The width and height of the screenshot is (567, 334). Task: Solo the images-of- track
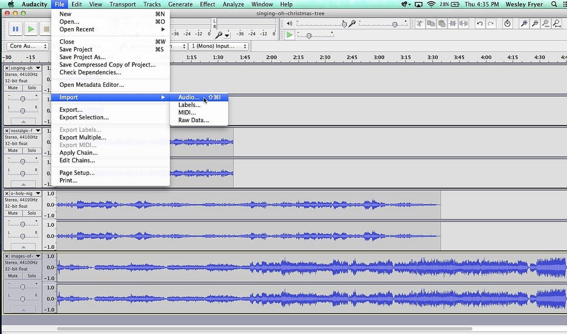click(x=32, y=276)
